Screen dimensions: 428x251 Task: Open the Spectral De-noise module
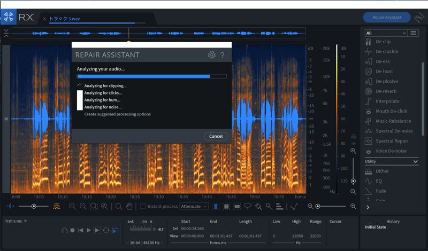(x=389, y=131)
